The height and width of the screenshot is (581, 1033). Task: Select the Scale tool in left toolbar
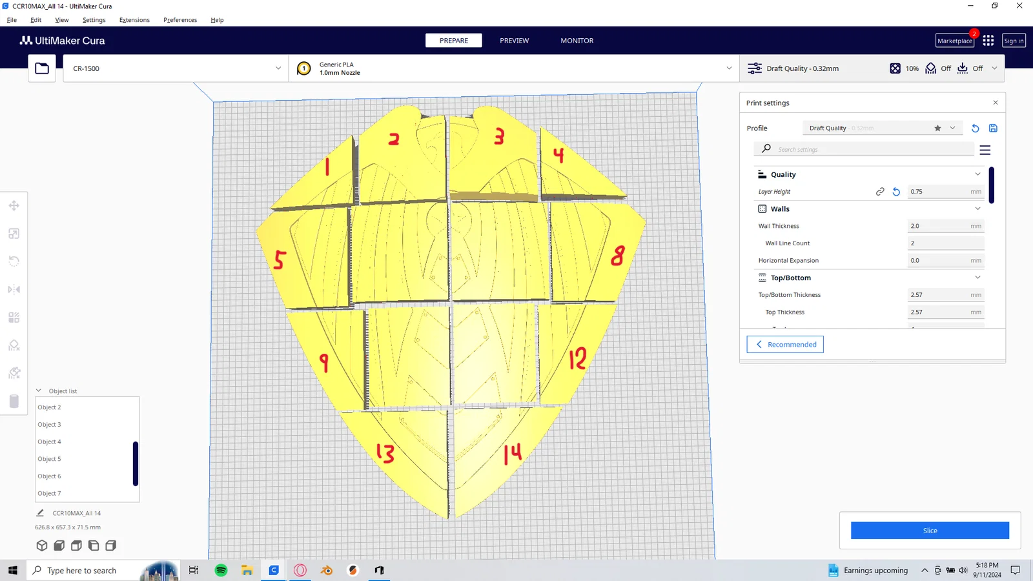(x=14, y=234)
